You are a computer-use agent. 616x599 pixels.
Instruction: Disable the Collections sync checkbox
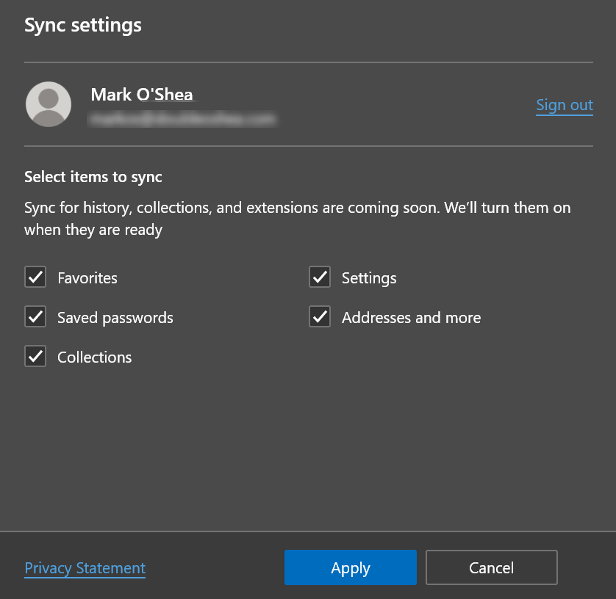click(35, 357)
